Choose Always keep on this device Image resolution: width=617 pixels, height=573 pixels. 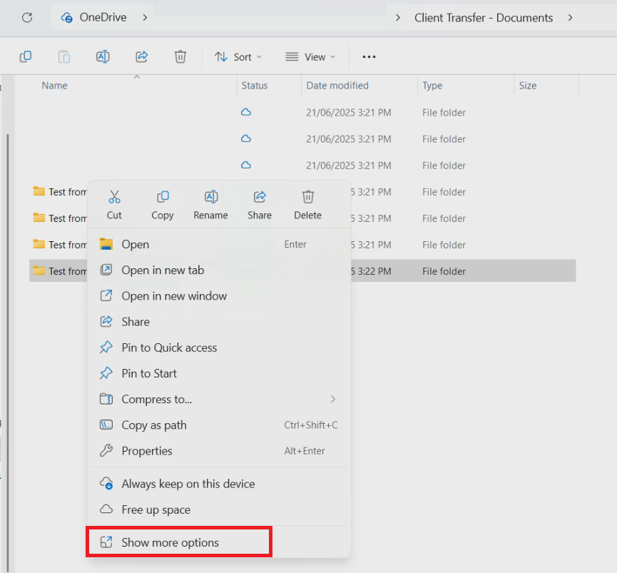click(x=188, y=484)
